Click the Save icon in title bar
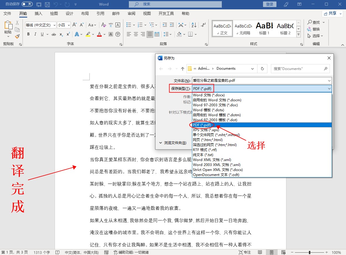 [47, 4]
